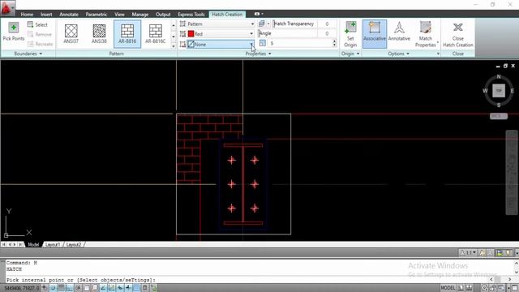The height and width of the screenshot is (292, 519).
Task: Jump to first layout tab arrow
Action: (x=3, y=244)
